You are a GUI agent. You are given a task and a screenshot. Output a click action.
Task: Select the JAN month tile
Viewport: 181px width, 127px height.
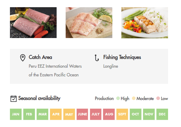(16, 114)
